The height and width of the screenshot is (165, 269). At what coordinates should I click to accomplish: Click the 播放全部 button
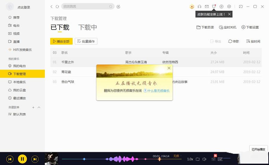tap(61, 41)
